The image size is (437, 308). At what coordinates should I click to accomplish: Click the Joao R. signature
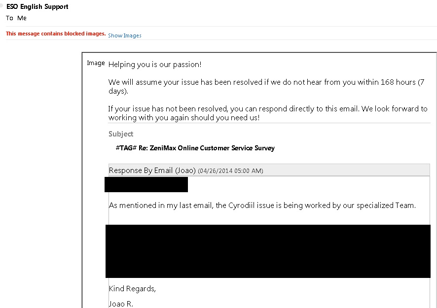point(121,304)
